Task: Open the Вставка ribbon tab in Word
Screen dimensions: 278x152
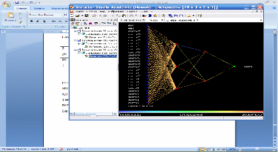Action: pyautogui.click(x=39, y=8)
